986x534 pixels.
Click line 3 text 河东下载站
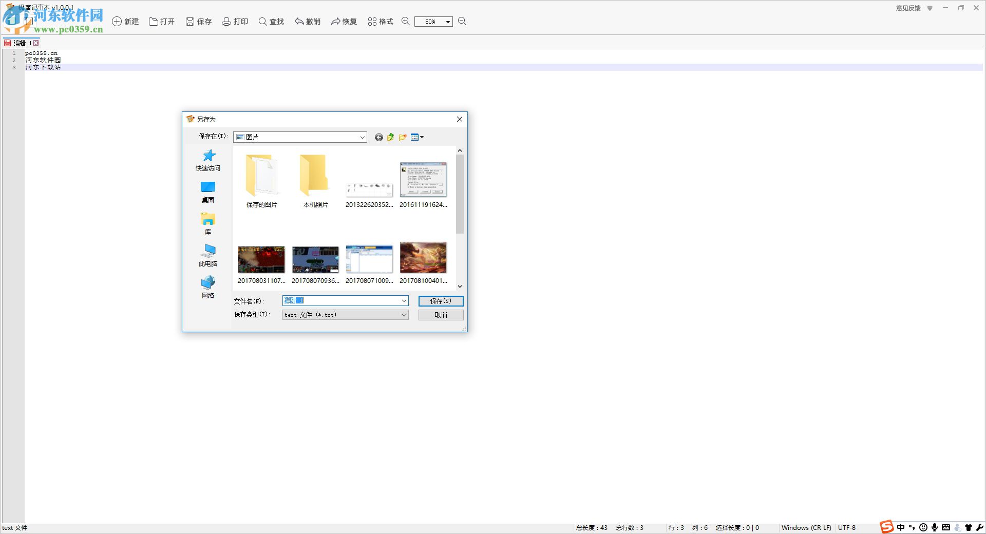pyautogui.click(x=43, y=67)
